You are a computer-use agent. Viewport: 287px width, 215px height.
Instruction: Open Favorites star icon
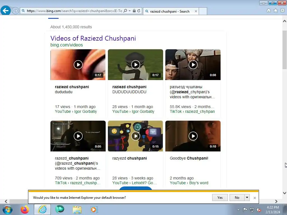pos(276,11)
